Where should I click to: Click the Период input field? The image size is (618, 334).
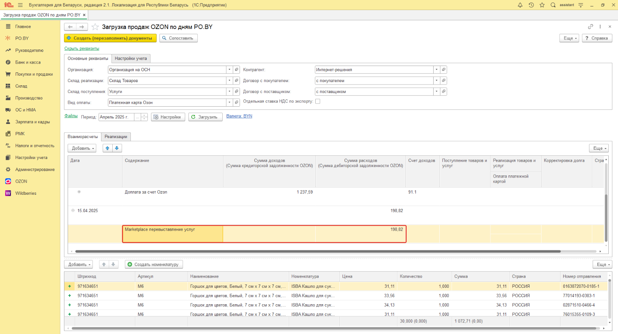point(116,117)
